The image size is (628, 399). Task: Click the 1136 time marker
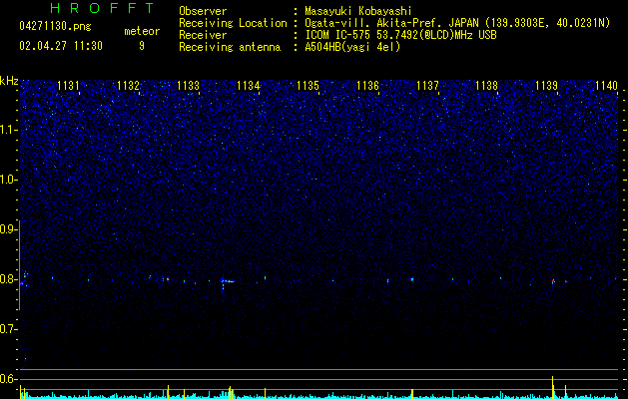click(367, 86)
